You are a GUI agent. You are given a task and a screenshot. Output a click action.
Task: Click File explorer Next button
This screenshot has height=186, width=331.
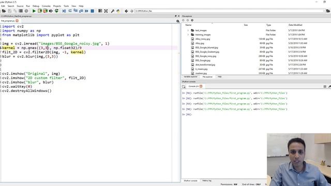pyautogui.click(x=188, y=20)
